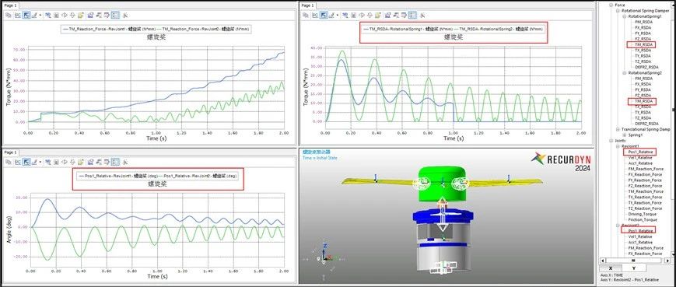Collapse the Rotational Spring Damper node
This screenshot has height=287, width=676.
(618, 10)
